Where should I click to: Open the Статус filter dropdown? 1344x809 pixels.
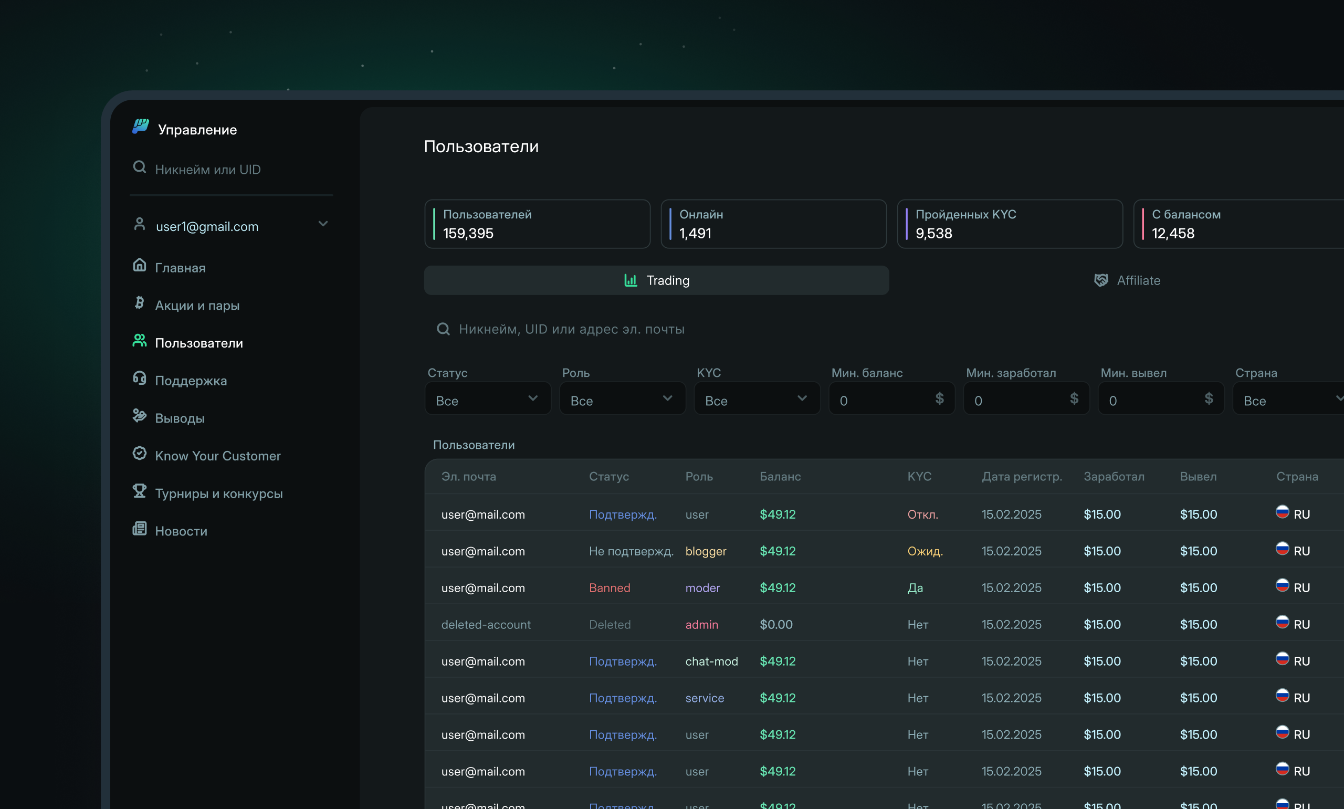(488, 398)
